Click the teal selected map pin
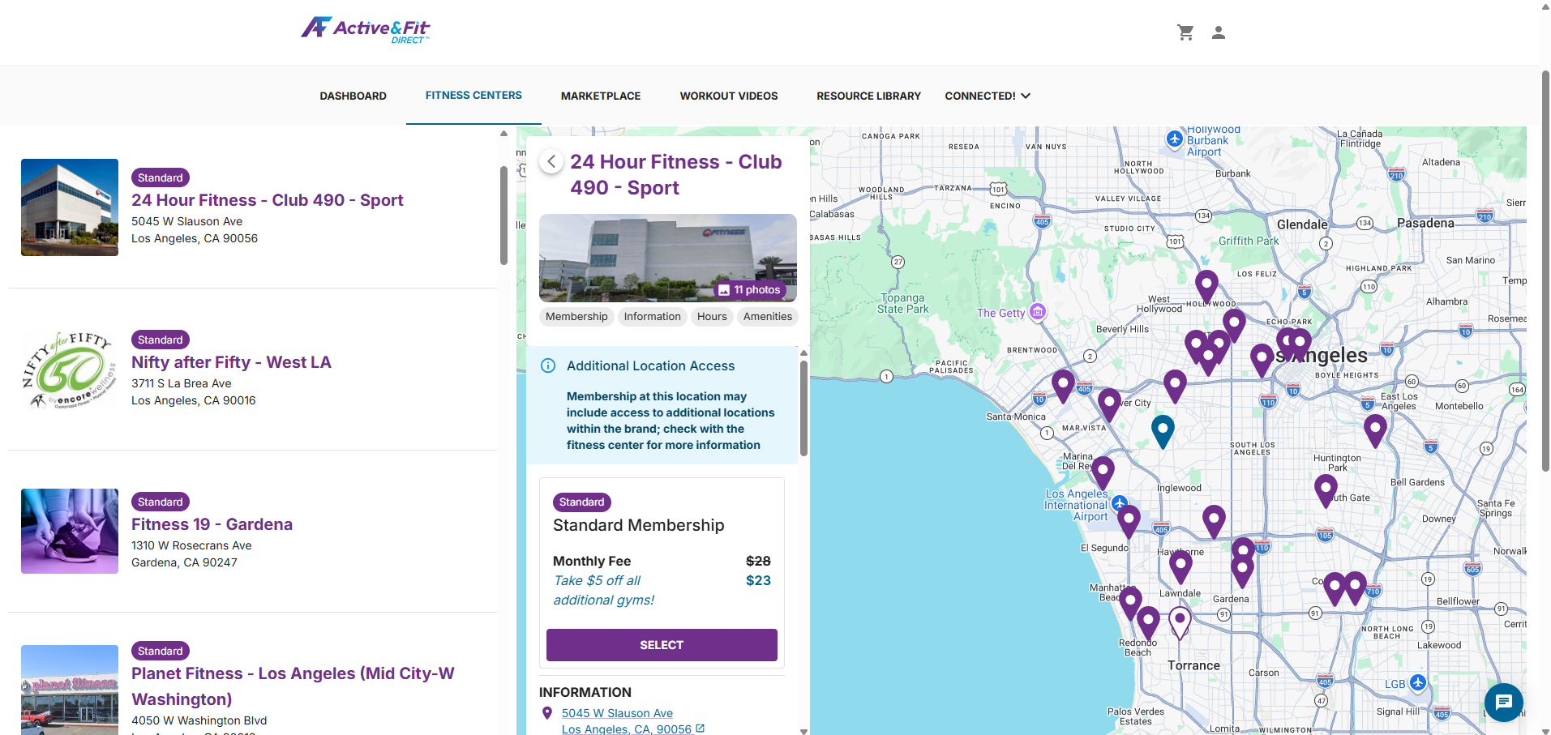 point(1163,430)
